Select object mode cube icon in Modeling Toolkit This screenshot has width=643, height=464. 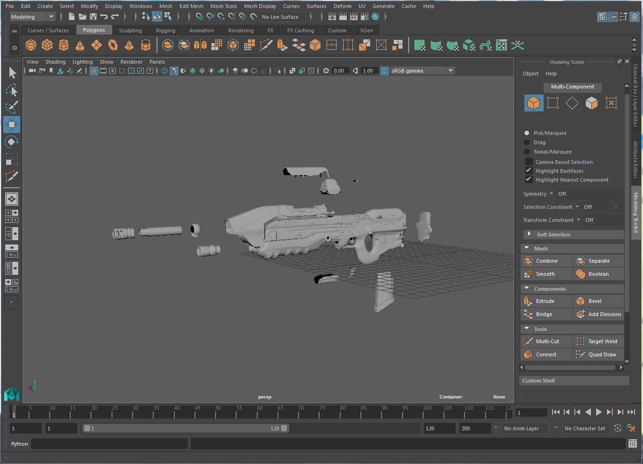[x=533, y=103]
